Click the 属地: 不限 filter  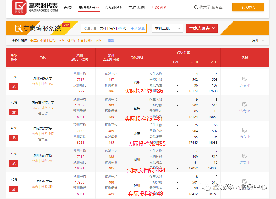(94, 41)
